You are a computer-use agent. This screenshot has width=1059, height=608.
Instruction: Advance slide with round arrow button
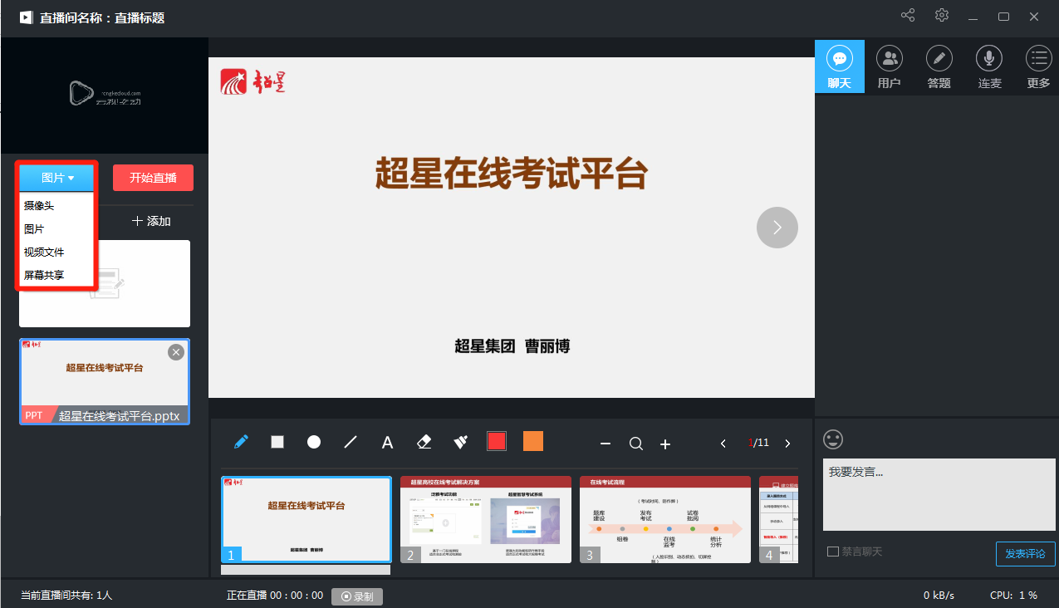777,228
